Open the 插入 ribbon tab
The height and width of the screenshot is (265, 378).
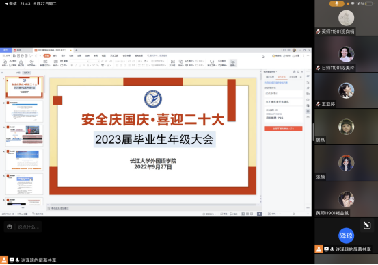point(55,55)
